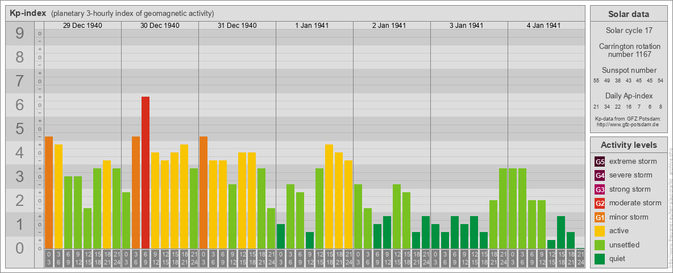Screen dimensions: 673x273
Task: Click the orange 0-3h bar on 31 Dec 1940
Action: (x=203, y=192)
